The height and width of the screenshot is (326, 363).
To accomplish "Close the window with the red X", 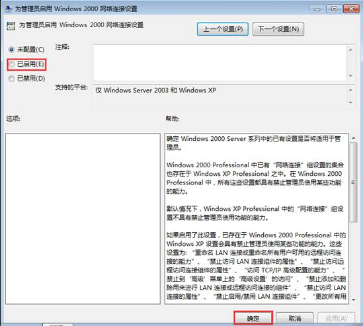I will coord(351,9).
